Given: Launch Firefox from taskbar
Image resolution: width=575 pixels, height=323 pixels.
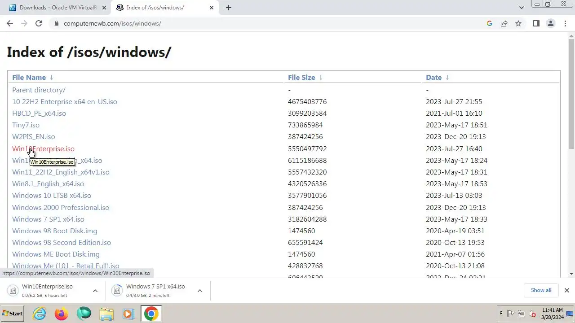Looking at the screenshot, I should (62, 314).
